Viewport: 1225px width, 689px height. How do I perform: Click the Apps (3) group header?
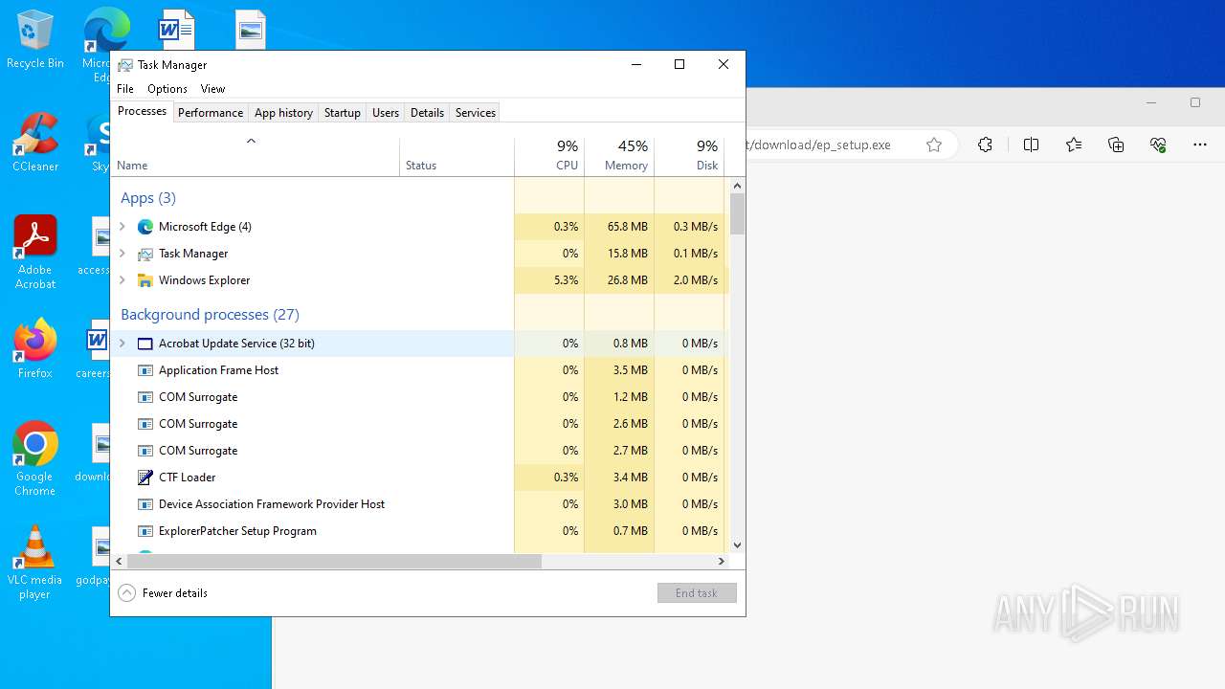point(148,198)
